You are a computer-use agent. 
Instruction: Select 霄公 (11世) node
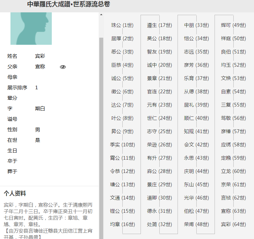pyautogui.click(x=122, y=158)
